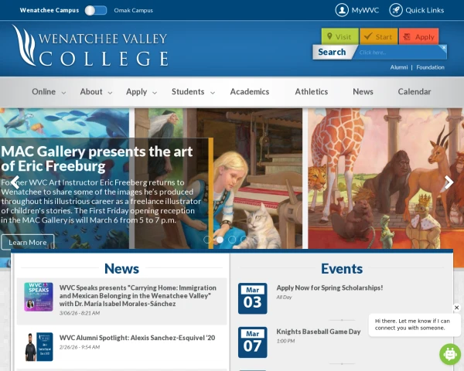Click the March 03 calendar date icon
This screenshot has width=464, height=371.
tap(252, 298)
